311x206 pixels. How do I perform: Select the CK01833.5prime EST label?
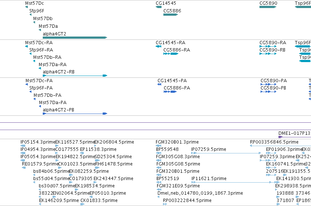pyautogui.click(x=99, y=201)
